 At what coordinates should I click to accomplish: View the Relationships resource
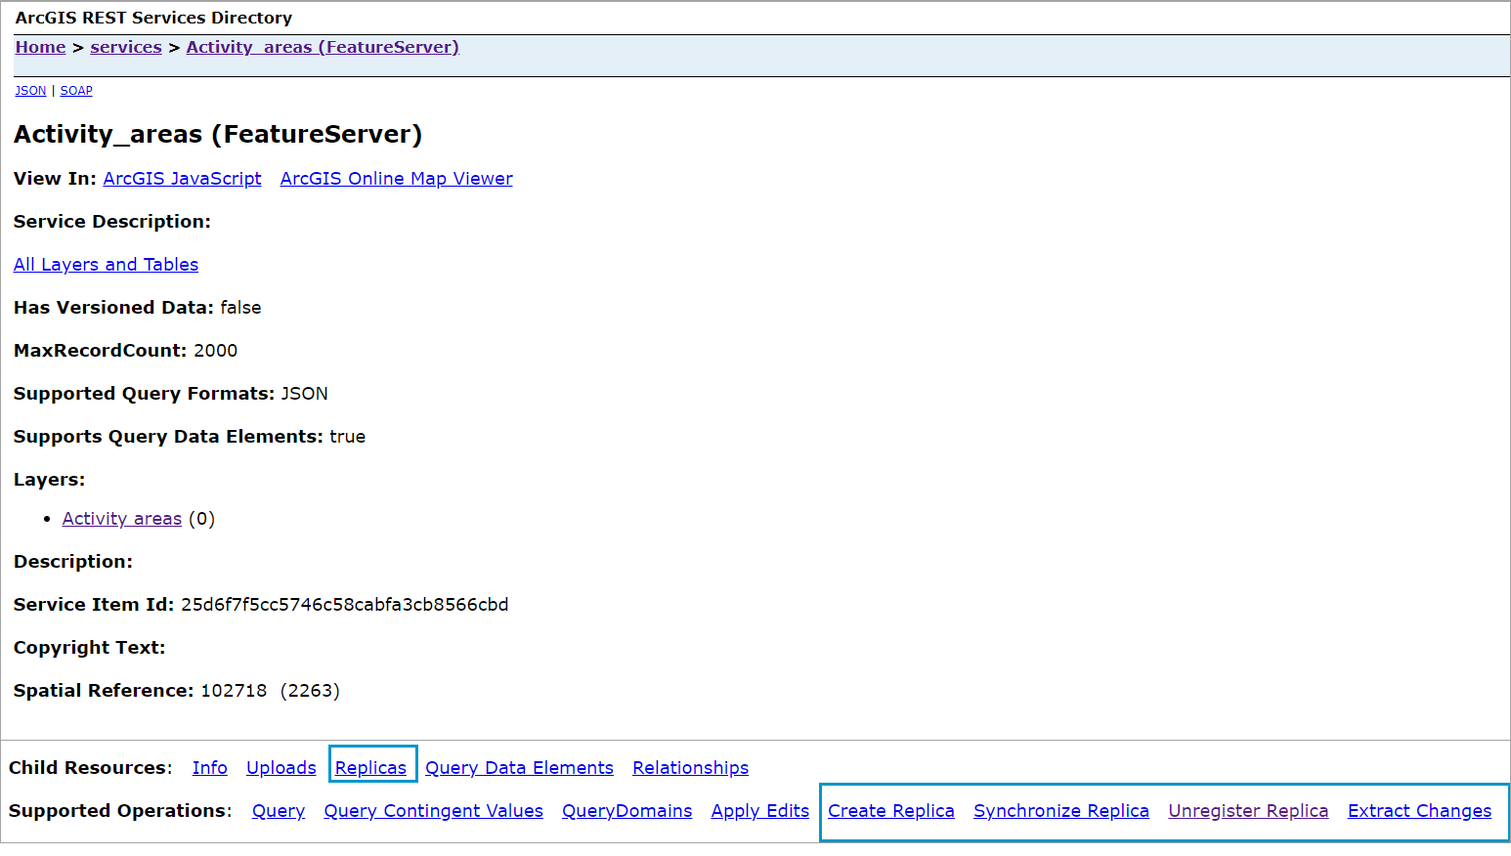pyautogui.click(x=689, y=767)
